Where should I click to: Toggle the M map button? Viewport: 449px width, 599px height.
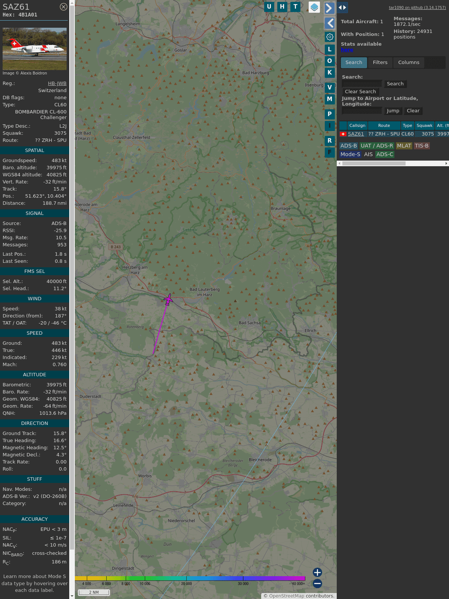click(x=330, y=99)
